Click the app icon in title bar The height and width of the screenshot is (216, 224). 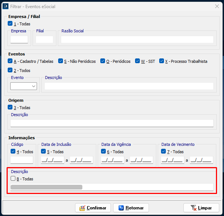[x=5, y=6]
